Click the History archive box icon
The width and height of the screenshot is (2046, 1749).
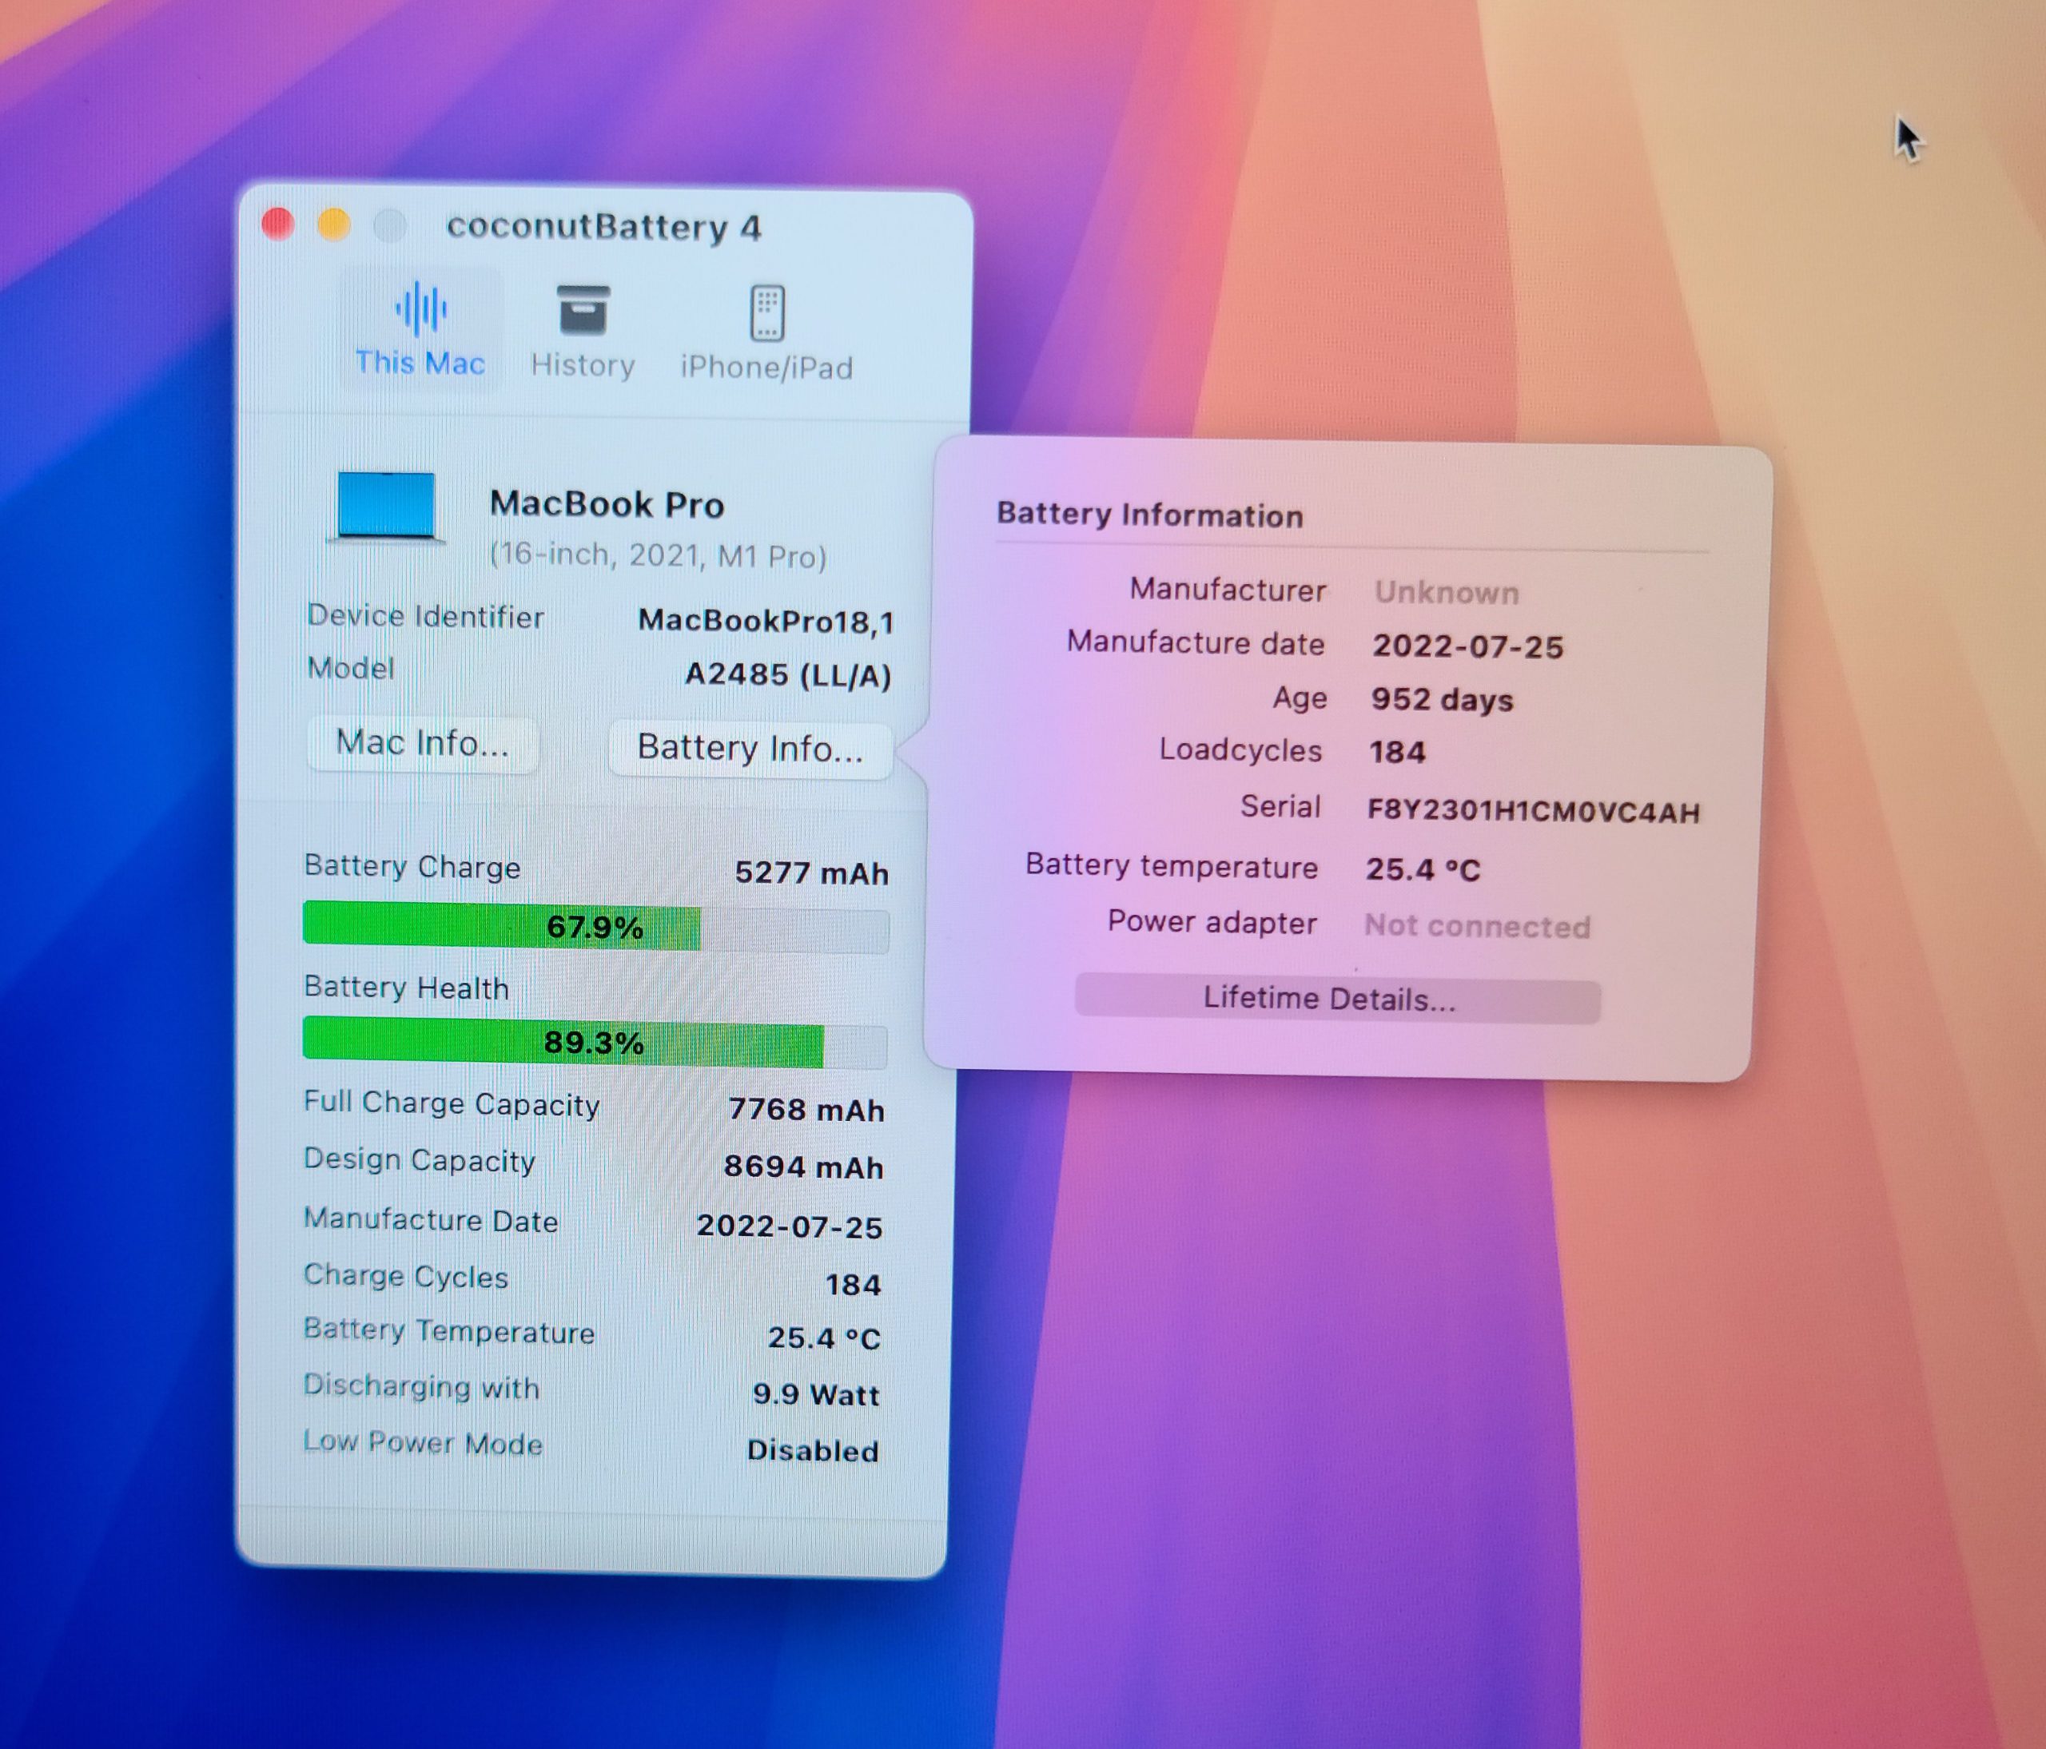tap(583, 311)
